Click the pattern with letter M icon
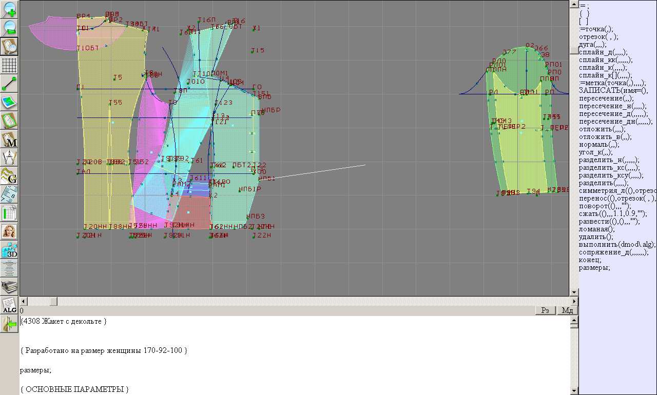The height and width of the screenshot is (395, 657). 9,139
